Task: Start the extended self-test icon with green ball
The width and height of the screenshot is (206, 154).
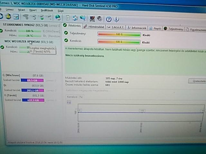Action: (42, 17)
